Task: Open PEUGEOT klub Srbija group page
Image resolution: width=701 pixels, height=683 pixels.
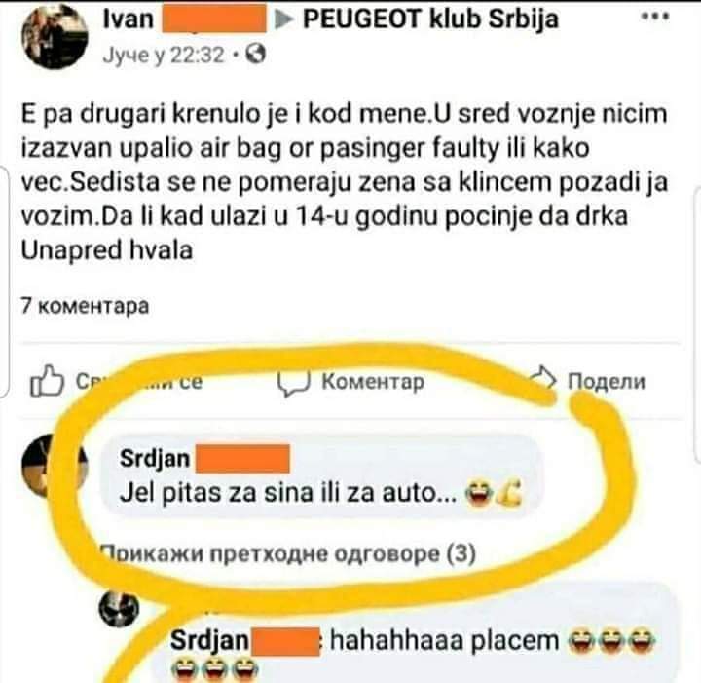Action: click(430, 19)
